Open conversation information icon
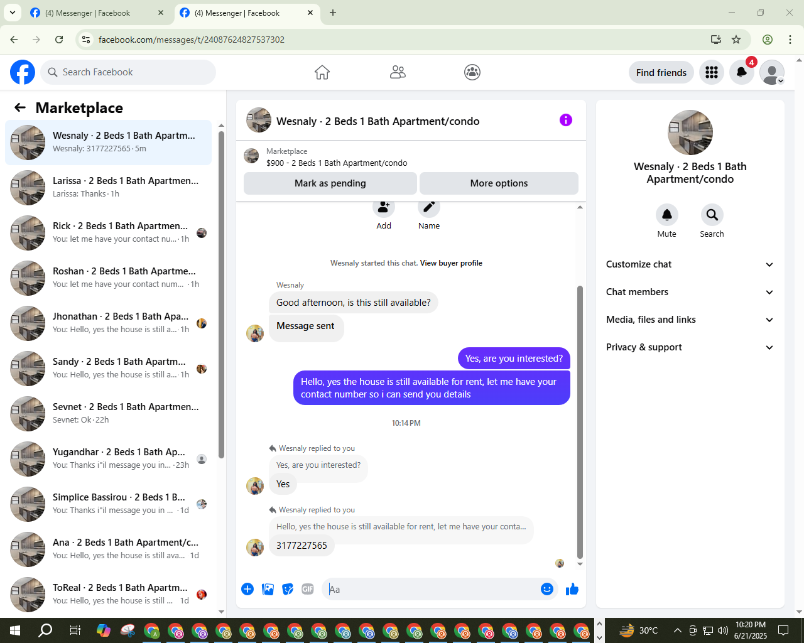This screenshot has height=643, width=804. [566, 120]
